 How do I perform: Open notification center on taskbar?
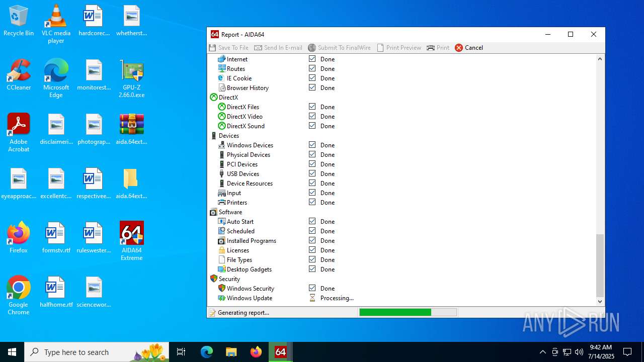point(627,352)
